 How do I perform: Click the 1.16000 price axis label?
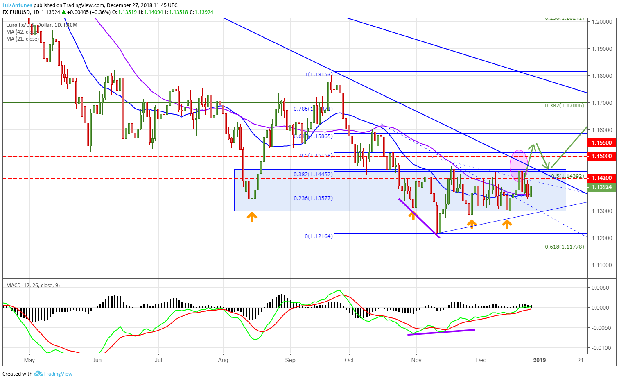point(602,130)
